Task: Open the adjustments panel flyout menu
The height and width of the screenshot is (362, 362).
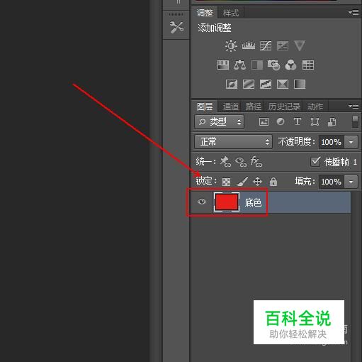Action: 353,12
